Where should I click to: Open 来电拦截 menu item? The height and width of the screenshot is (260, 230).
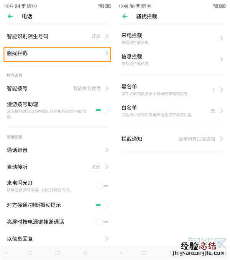172,38
